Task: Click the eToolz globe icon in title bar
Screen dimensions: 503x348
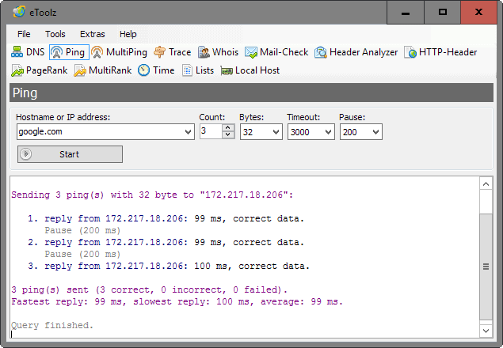Action: tap(19, 12)
